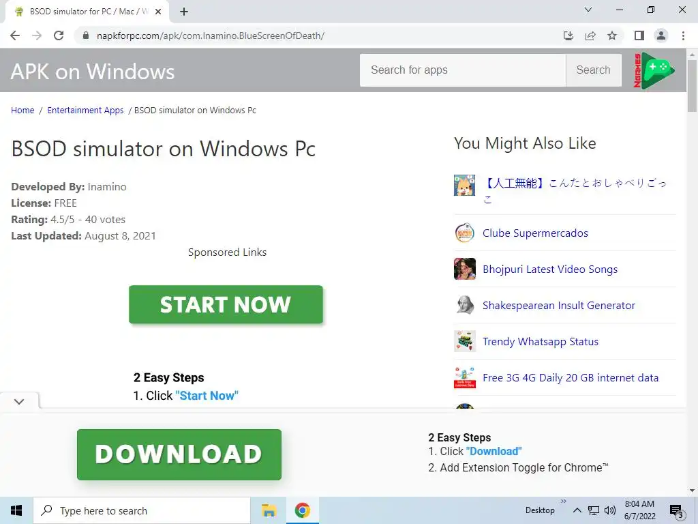Go forward with the browser forward arrow
The image size is (698, 524).
pos(37,35)
